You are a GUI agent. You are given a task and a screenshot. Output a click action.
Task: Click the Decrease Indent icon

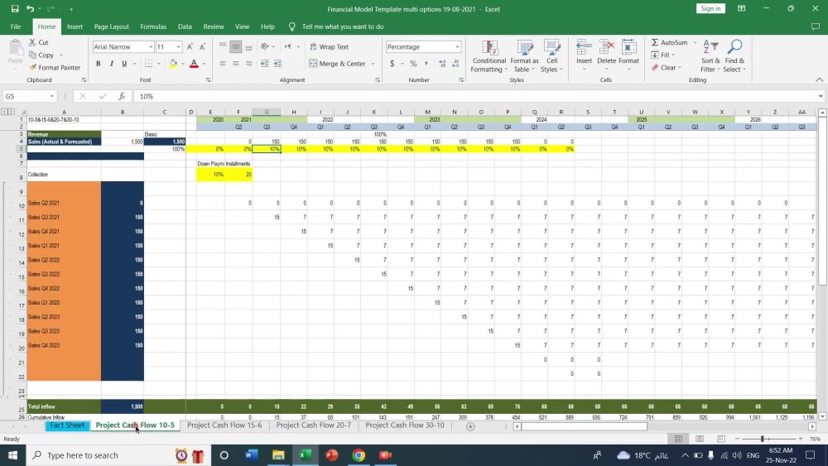click(265, 64)
